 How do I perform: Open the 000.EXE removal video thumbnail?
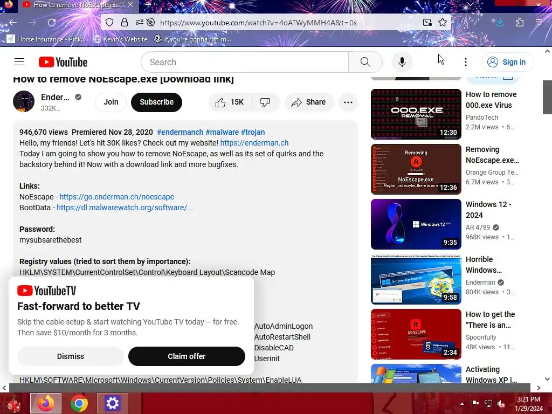coord(416,114)
